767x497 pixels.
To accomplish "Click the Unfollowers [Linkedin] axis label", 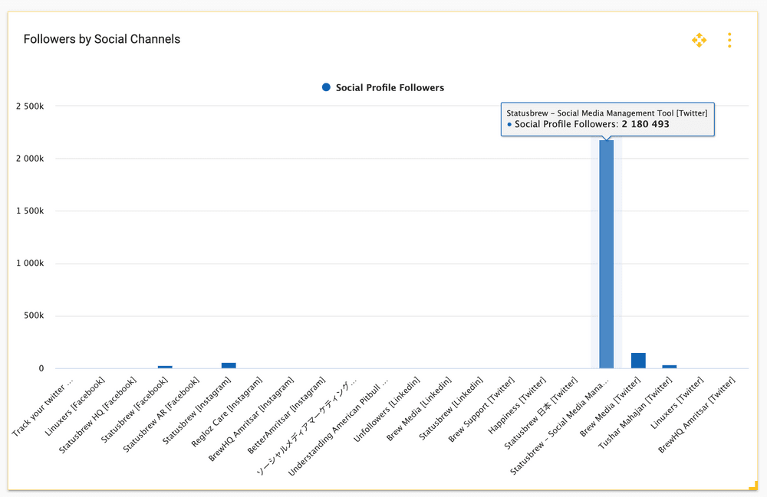I will tap(387, 409).
